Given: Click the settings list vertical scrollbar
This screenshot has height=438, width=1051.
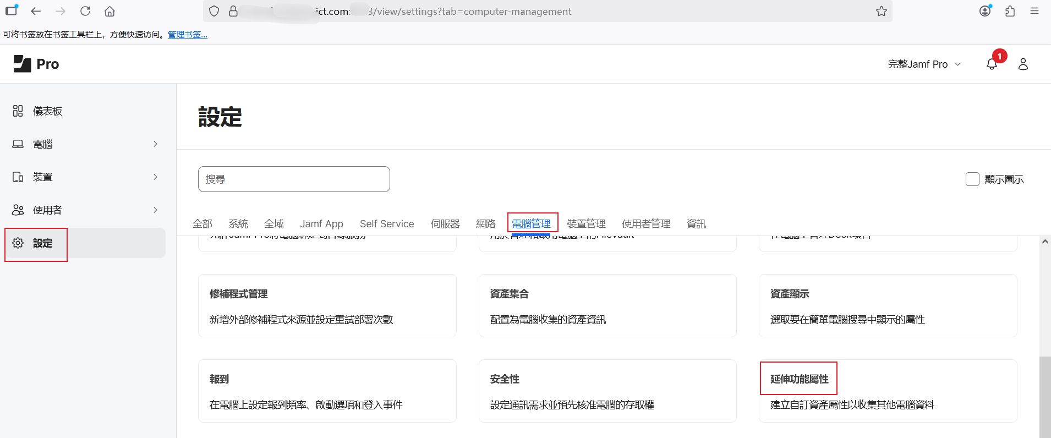Looking at the screenshot, I should click(x=1044, y=396).
